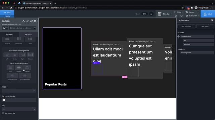This screenshot has height=120, width=215.
Task: Open the Tag dropdown
Action: click(19, 109)
